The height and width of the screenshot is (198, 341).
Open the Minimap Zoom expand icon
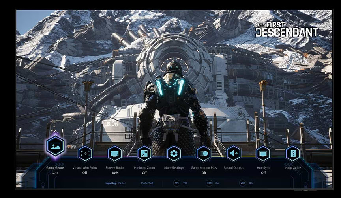click(144, 154)
